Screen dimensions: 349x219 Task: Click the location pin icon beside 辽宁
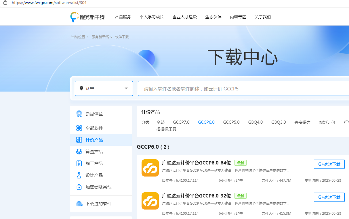pyautogui.click(x=81, y=88)
